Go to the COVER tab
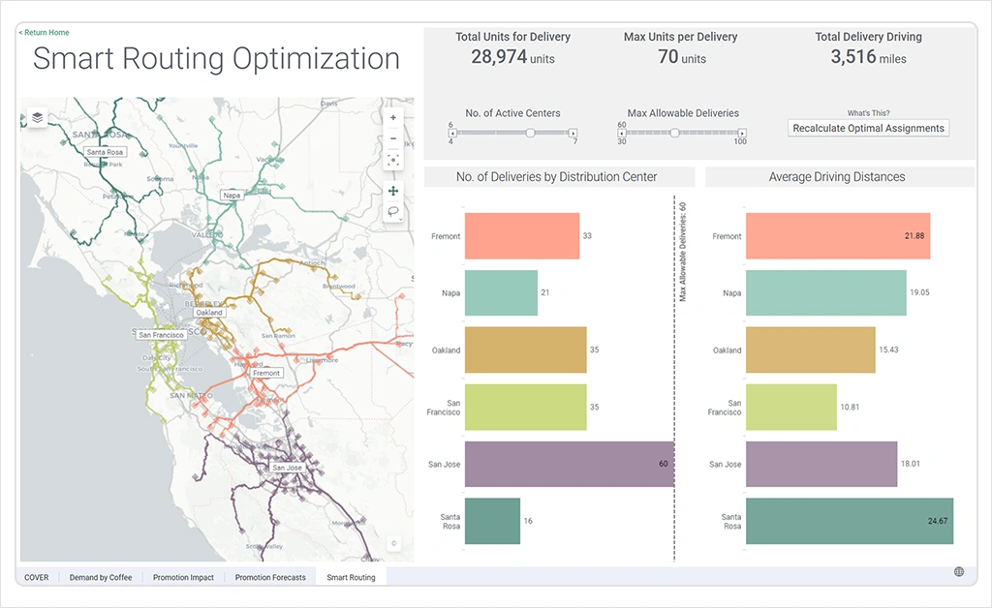 [x=37, y=577]
